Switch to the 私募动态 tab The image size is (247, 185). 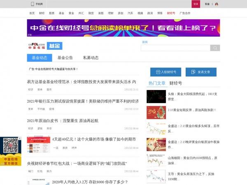[x=91, y=58]
